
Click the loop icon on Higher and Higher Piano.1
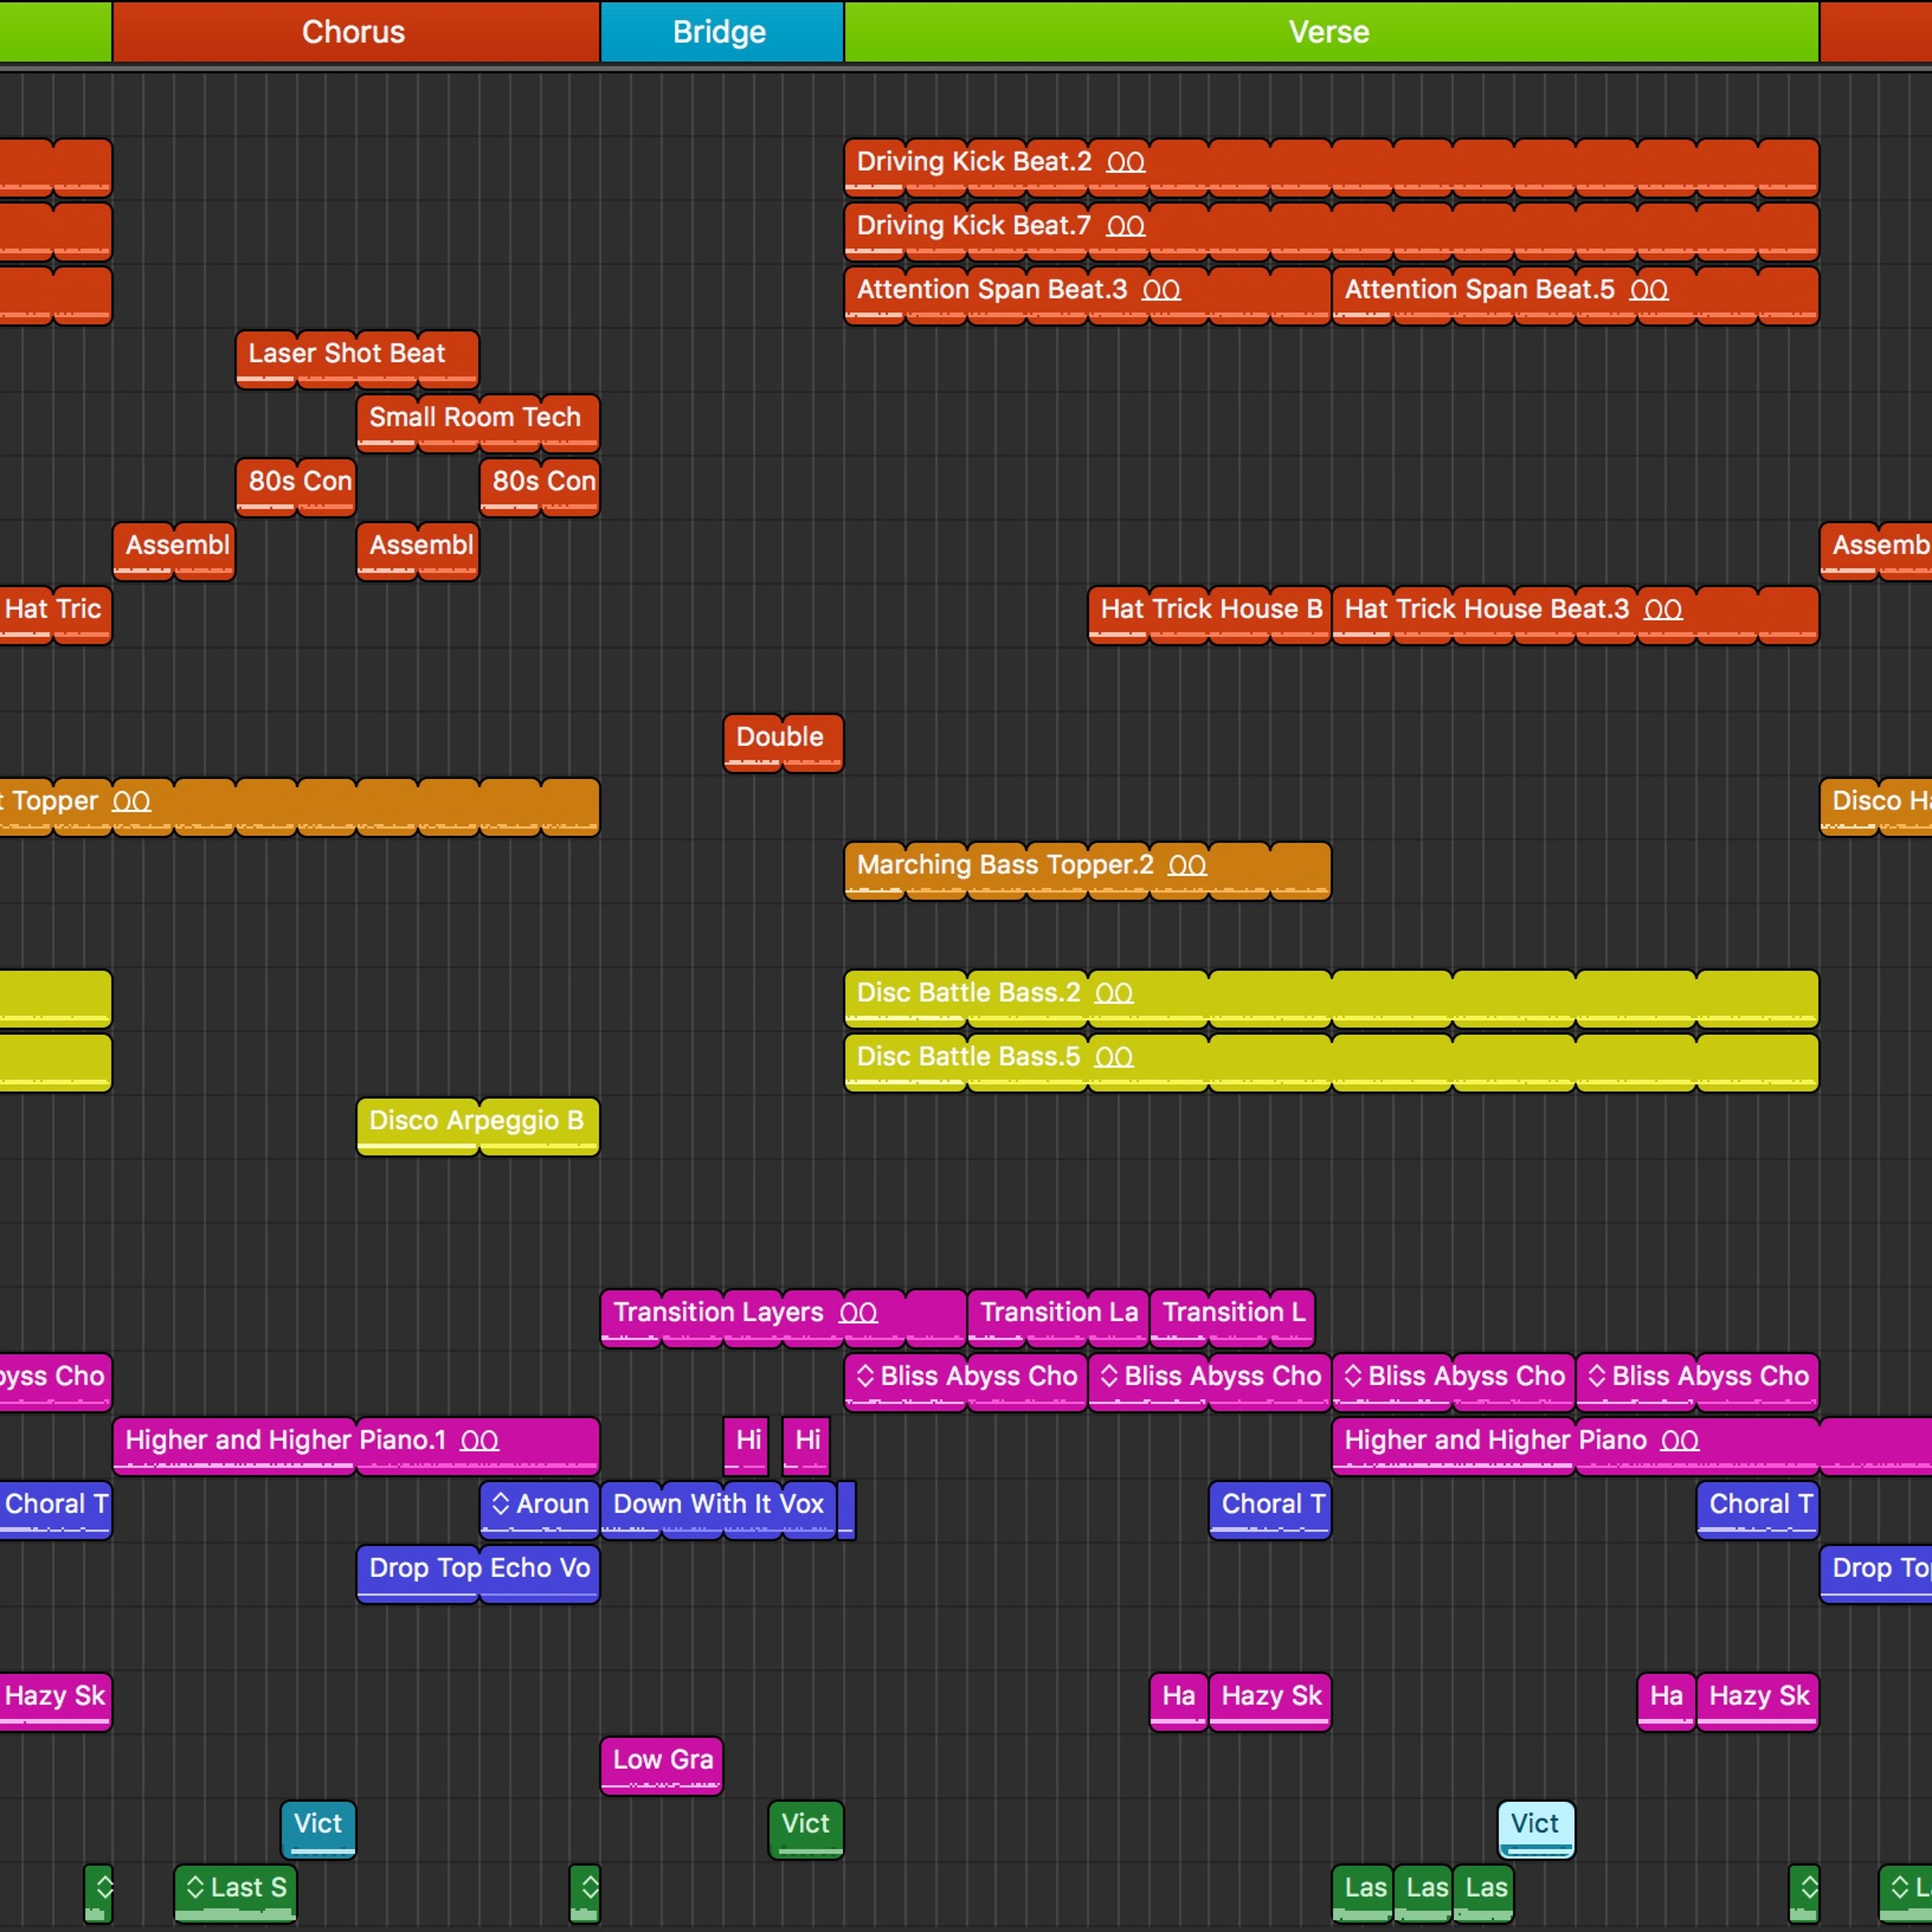click(x=479, y=1441)
